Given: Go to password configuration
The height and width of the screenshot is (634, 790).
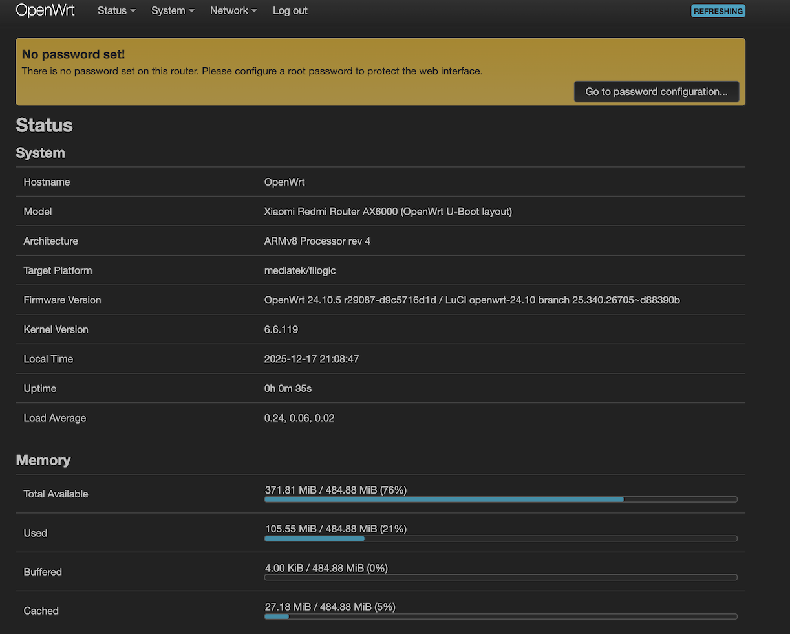Looking at the screenshot, I should click(x=656, y=92).
